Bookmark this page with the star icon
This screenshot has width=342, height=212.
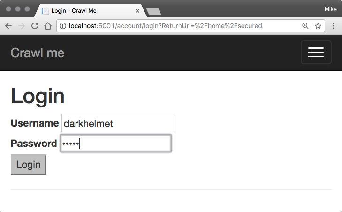point(318,26)
